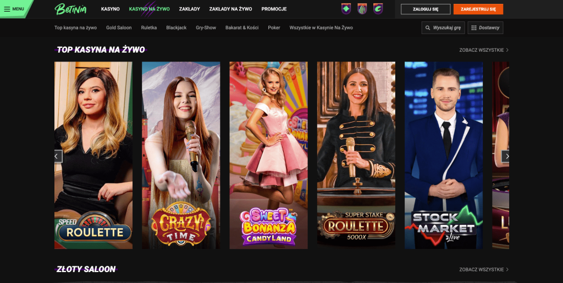Click the left carousel arrow

point(57,156)
